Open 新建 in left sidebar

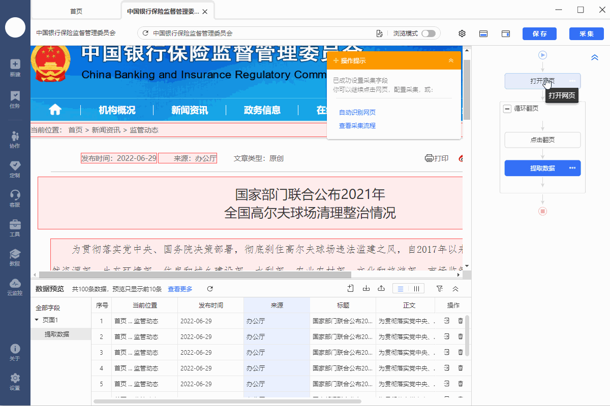tap(15, 68)
